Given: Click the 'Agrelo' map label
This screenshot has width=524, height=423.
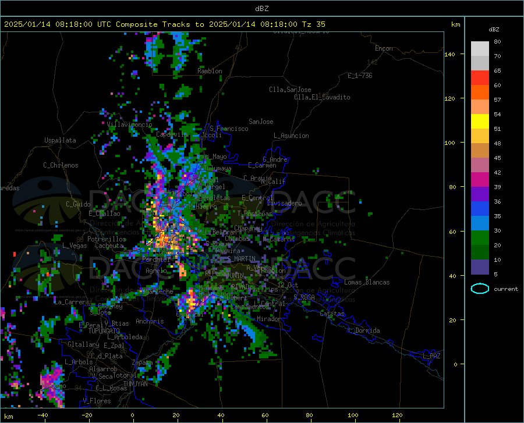Looking at the screenshot, I should point(156,271).
